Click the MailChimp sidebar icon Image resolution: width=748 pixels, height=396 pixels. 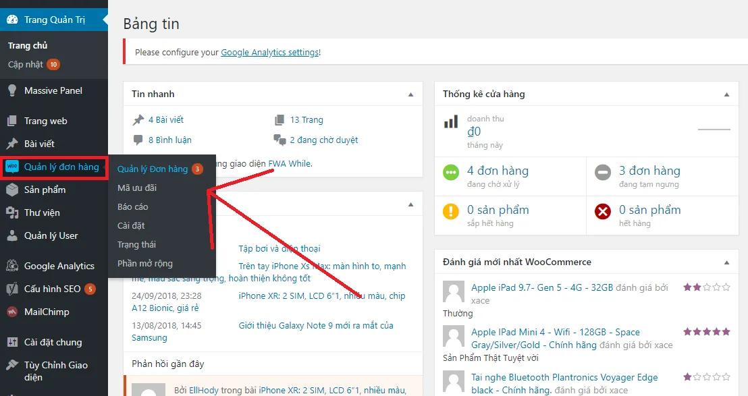point(12,312)
